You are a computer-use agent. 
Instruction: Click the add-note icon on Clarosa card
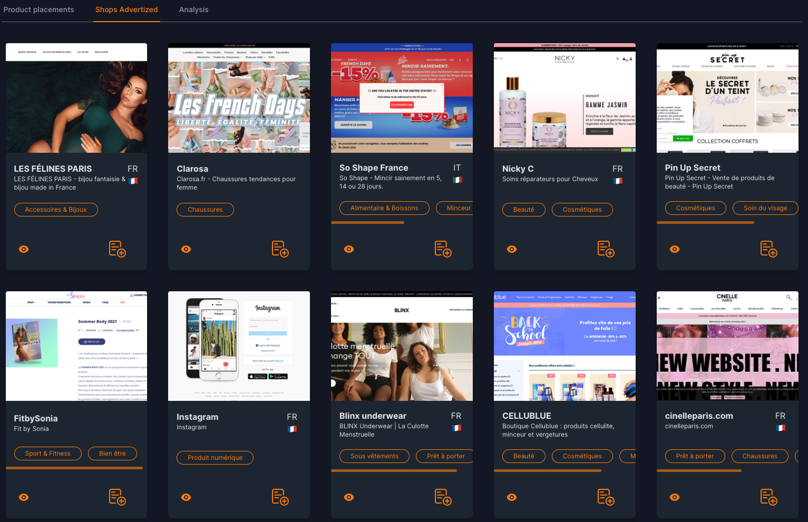[x=280, y=249]
